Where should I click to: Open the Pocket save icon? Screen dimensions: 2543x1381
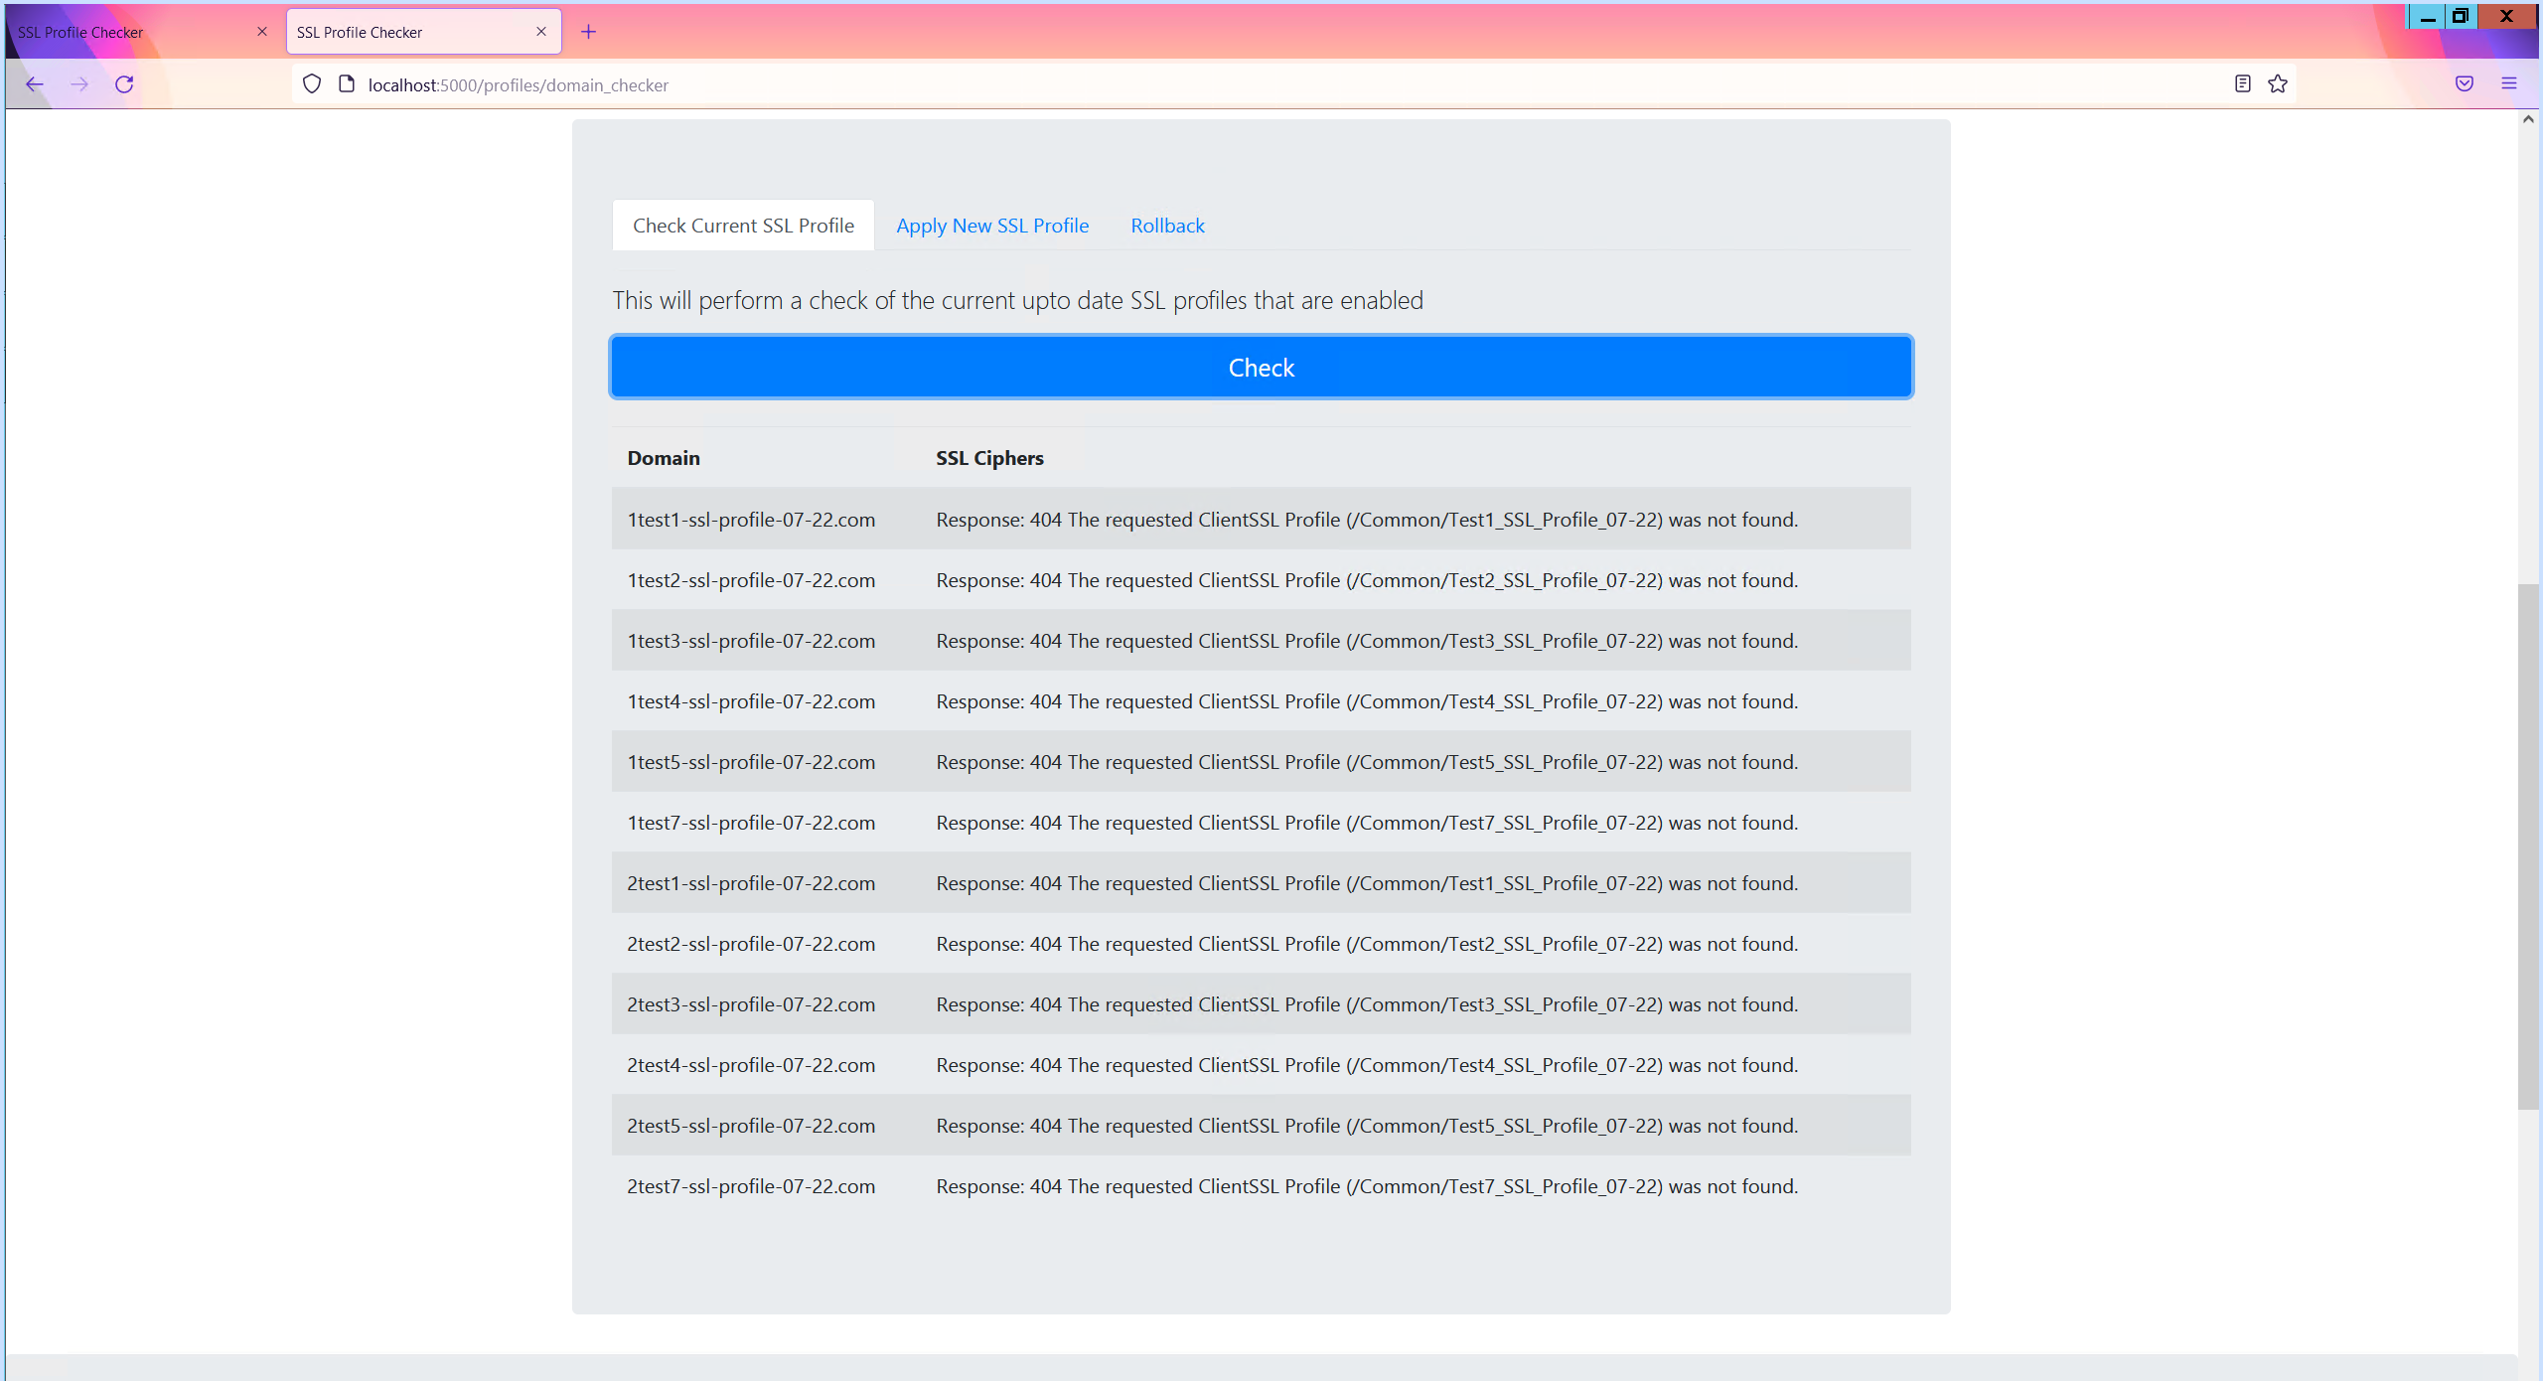[x=2464, y=84]
